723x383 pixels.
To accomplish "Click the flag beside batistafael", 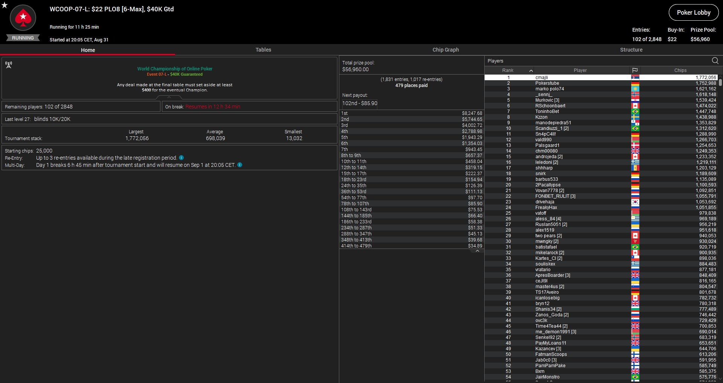I will click(635, 247).
